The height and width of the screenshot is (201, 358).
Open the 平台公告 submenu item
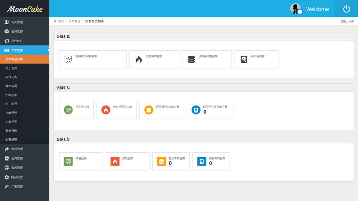tap(11, 77)
